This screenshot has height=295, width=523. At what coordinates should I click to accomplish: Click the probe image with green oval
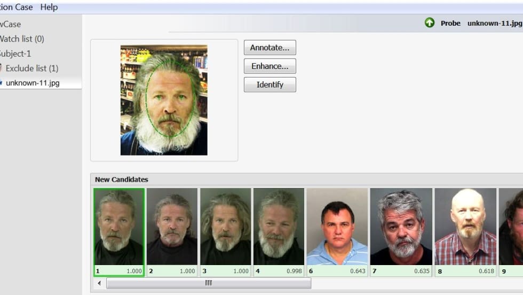point(164,100)
